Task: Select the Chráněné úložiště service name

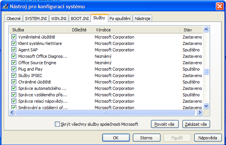Action: point(34,82)
